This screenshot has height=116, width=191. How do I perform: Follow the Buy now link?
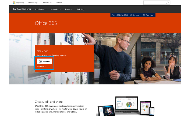[x=40, y=66]
